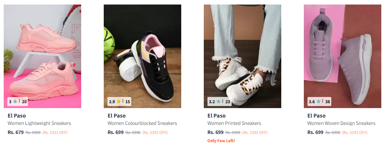The width and height of the screenshot is (385, 150).
Task: Click the teal star on printed sneakers rating
Action: (x=219, y=102)
